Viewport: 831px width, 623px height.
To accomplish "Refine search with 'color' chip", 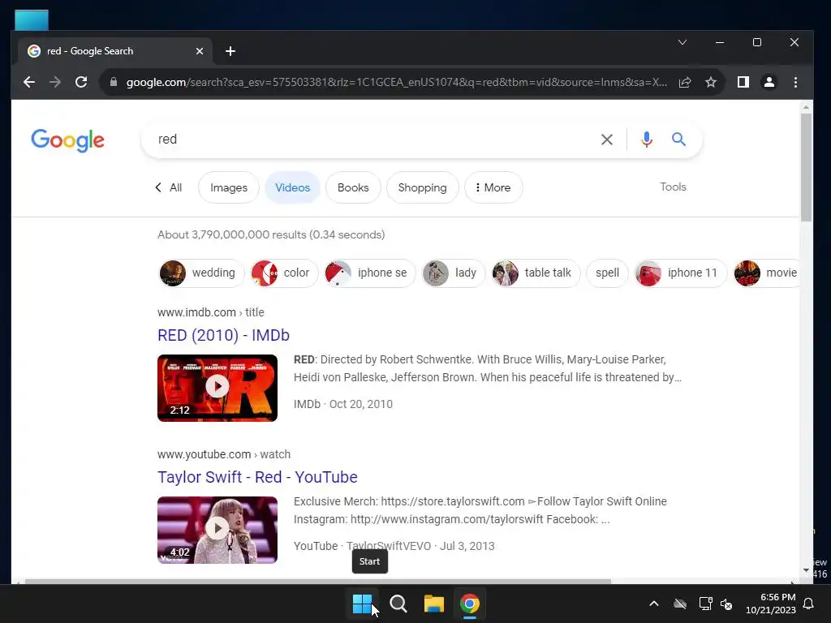I will tap(284, 273).
